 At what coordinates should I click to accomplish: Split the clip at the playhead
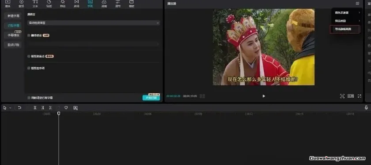[35, 108]
